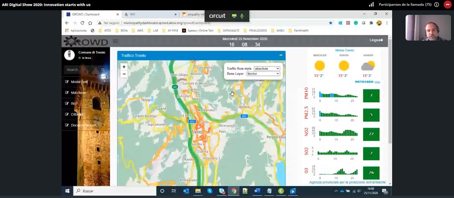Show call participants info icon
The height and width of the screenshot is (198, 454).
tap(437, 5)
